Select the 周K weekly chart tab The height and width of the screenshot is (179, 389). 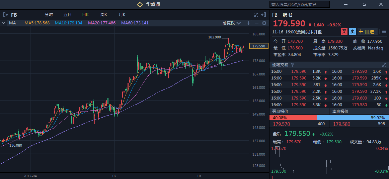[103, 15]
